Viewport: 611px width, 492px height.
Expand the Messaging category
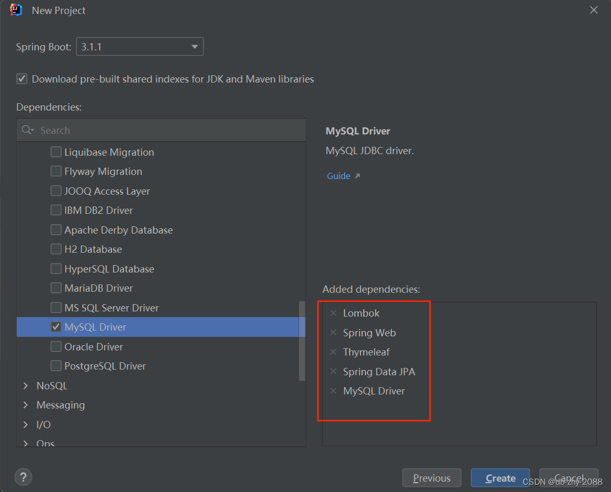coord(25,405)
